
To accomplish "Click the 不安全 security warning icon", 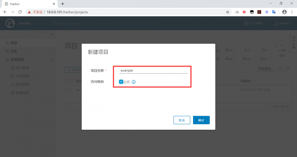I will 29,12.
